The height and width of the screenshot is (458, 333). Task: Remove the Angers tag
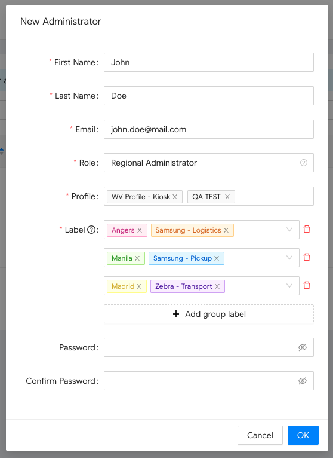click(x=140, y=230)
